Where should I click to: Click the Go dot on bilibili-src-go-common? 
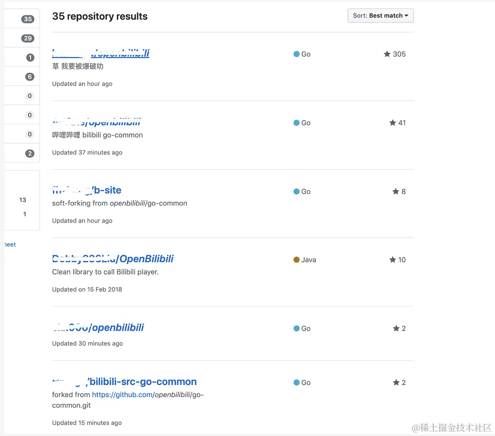(x=295, y=382)
